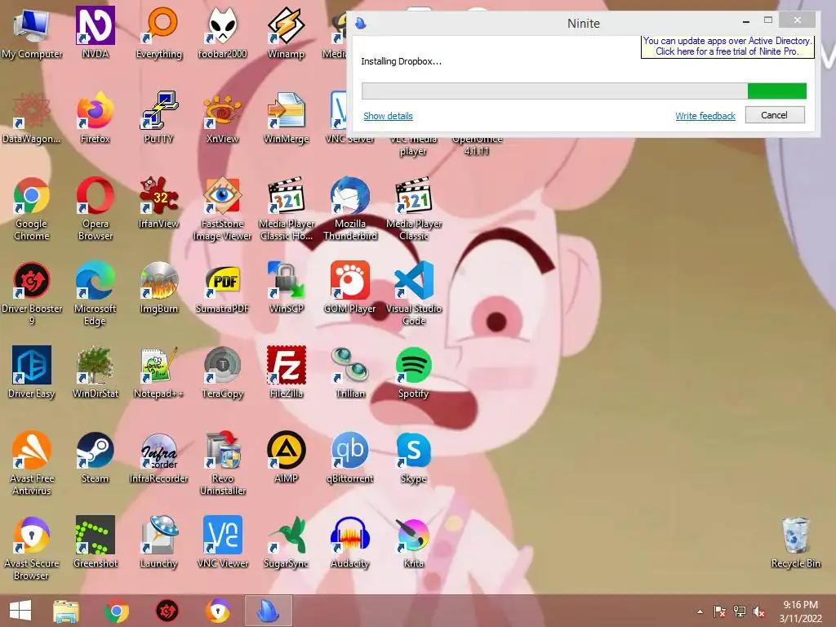Select the qBittorrent shortcut
Screen dimensions: 836x627
click(350, 457)
